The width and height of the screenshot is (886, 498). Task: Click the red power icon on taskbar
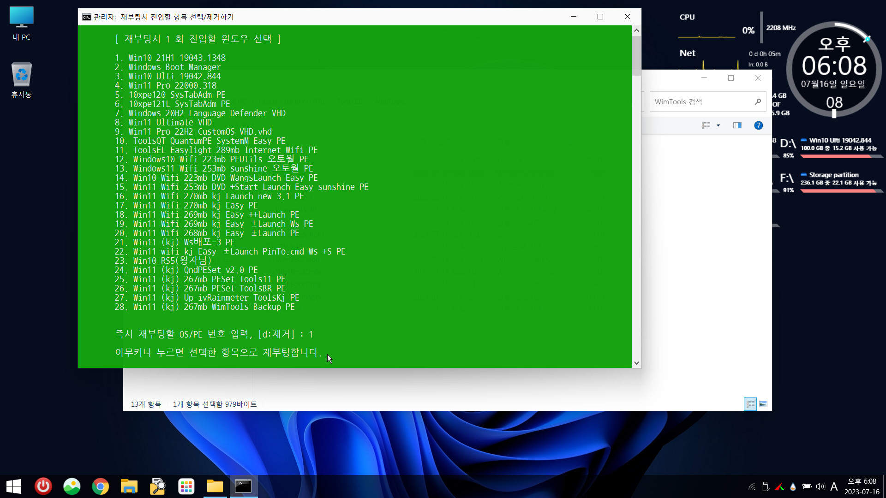(43, 486)
